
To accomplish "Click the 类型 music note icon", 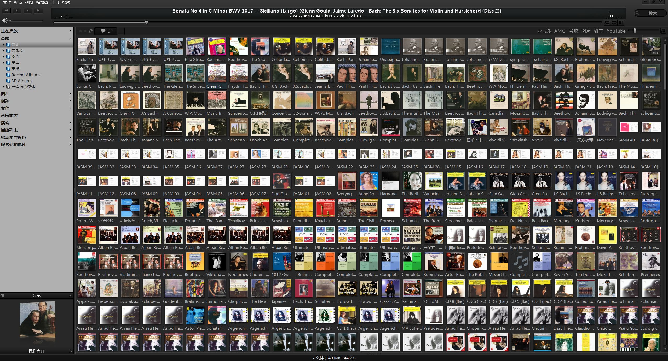I will [8, 63].
